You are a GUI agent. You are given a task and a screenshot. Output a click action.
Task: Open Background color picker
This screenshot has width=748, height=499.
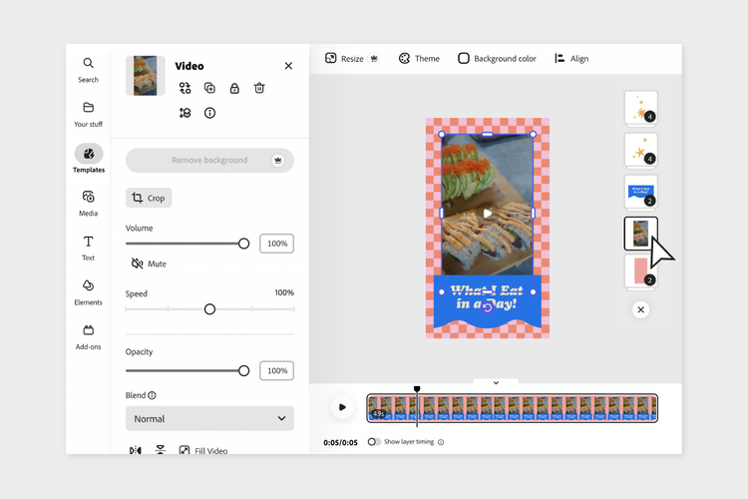pyautogui.click(x=497, y=58)
